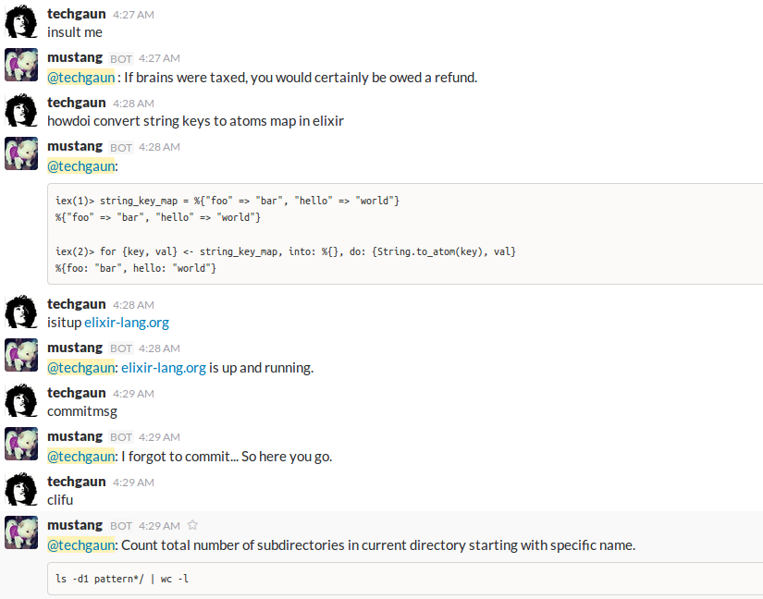Open mustang username on the 4:29 clifu reply

[x=75, y=525]
